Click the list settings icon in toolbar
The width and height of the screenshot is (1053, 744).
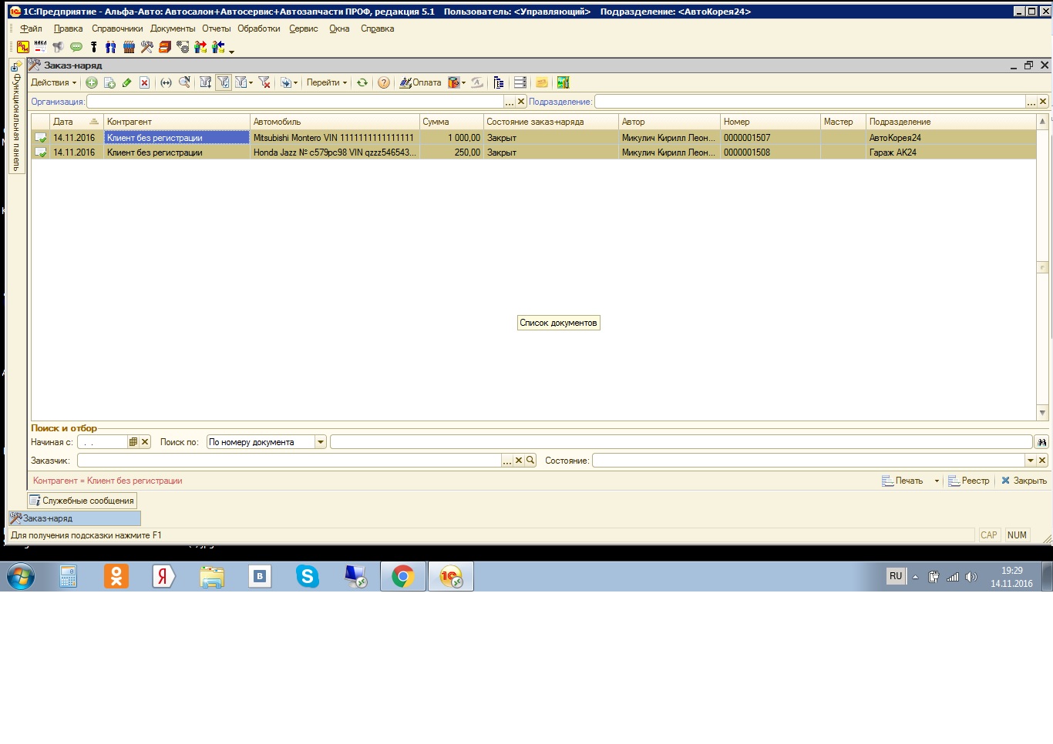click(x=520, y=82)
